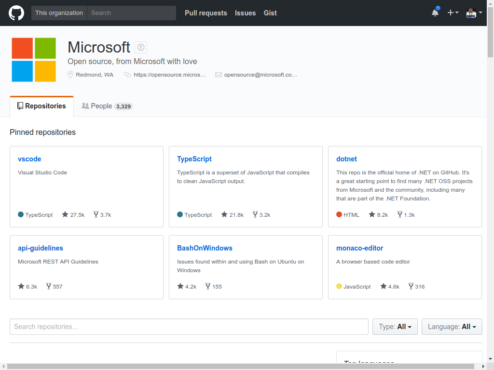This screenshot has height=370, width=494.
Task: Click the 316 fork count on monaco-editor
Action: [x=420, y=287]
